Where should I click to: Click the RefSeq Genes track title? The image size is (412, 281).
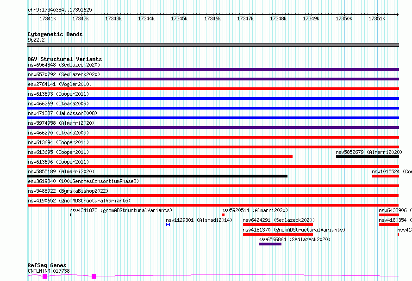coord(47,266)
